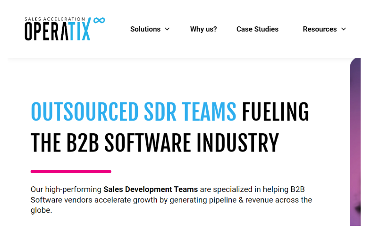Click the blue Outsourced SDR Teams heading

tap(134, 112)
